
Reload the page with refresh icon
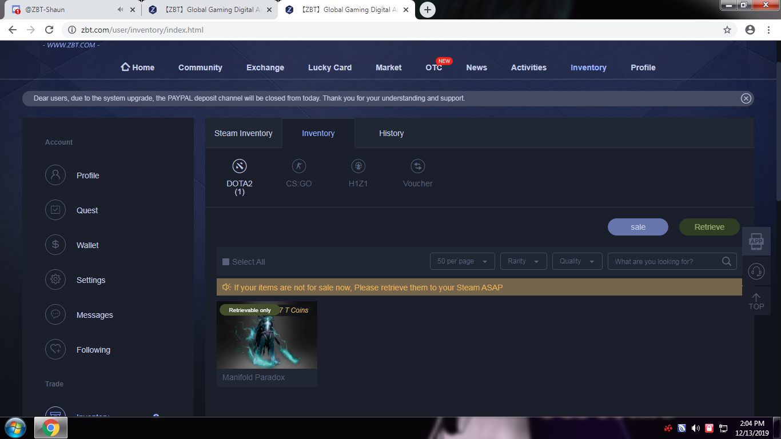click(x=49, y=30)
